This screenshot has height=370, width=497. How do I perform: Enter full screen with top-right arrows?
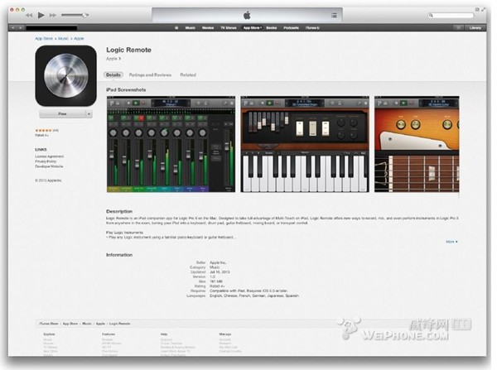(484, 9)
